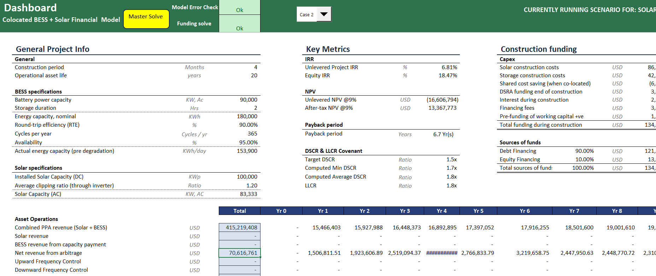Click the overflowed ##### cell under Yr 4

point(441,253)
